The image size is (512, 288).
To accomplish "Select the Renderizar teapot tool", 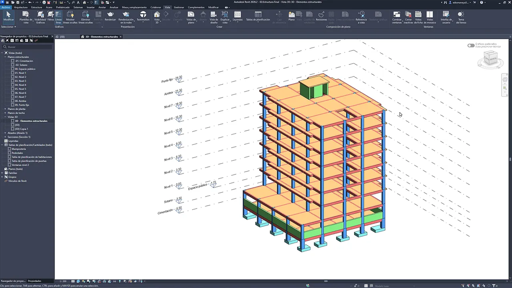I will [110, 15].
